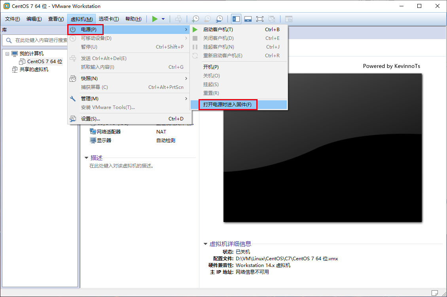Select 电源(P) in the VM menu
447x297 pixels.
[129, 30]
